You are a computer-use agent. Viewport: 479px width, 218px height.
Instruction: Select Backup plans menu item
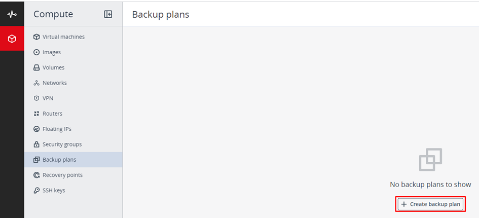pyautogui.click(x=59, y=160)
